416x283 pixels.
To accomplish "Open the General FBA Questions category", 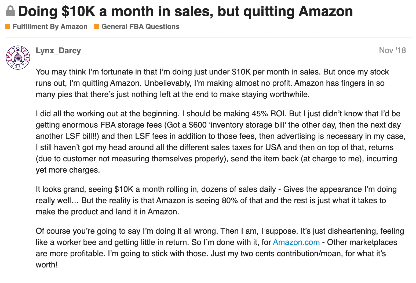I will tap(140, 27).
